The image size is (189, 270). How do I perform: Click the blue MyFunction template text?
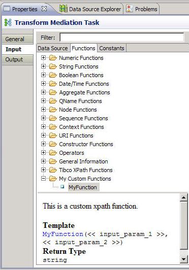[63, 234]
